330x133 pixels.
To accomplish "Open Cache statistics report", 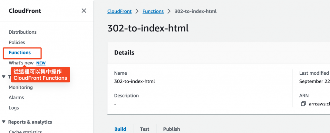I will (25, 131).
